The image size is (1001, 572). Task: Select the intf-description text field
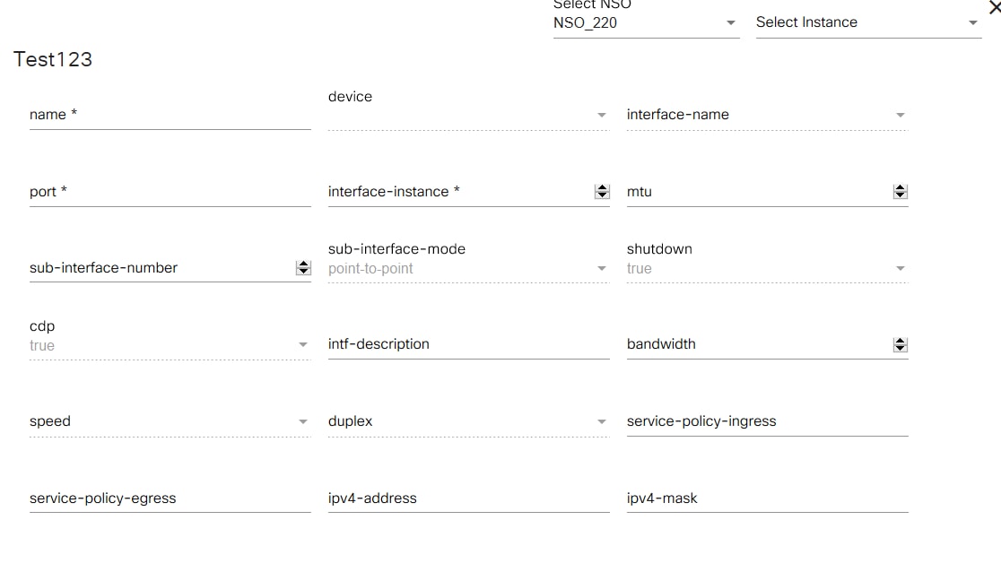pos(467,344)
